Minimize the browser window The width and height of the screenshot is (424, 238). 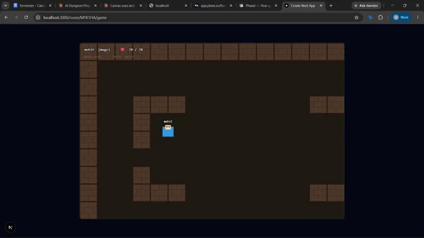click(x=392, y=6)
